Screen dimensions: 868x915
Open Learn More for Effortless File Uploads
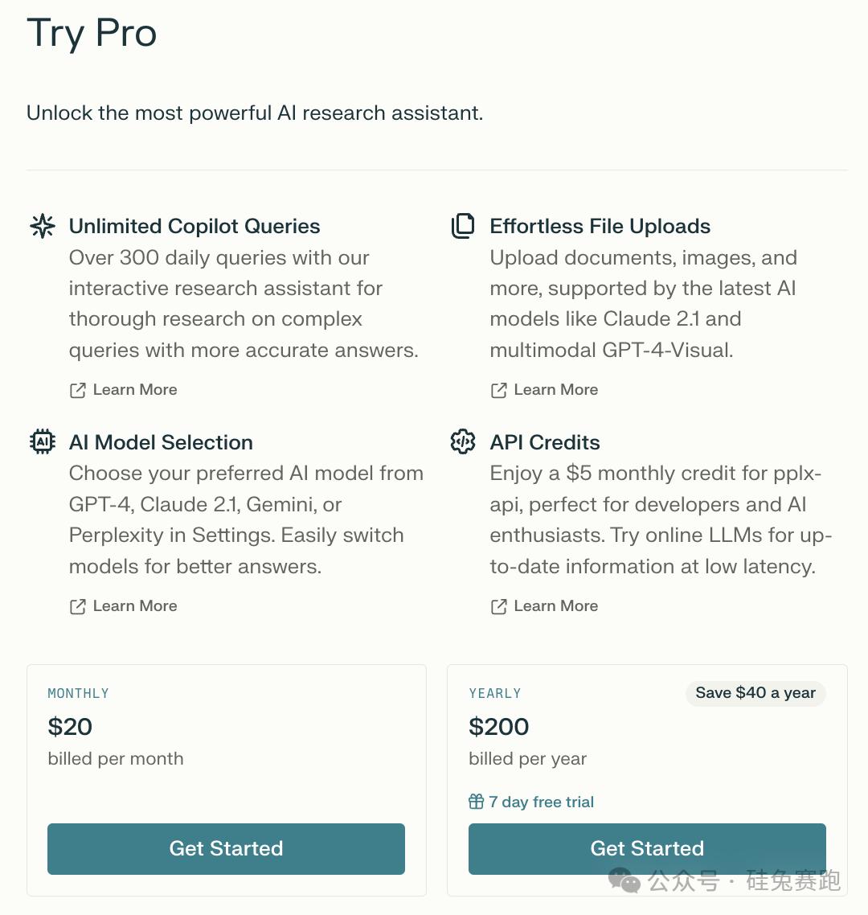[556, 390]
